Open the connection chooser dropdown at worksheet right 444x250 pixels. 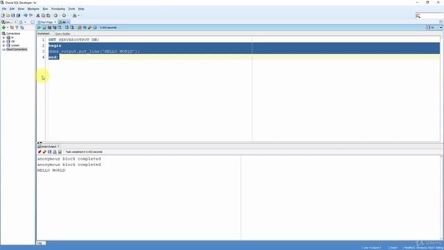point(441,28)
